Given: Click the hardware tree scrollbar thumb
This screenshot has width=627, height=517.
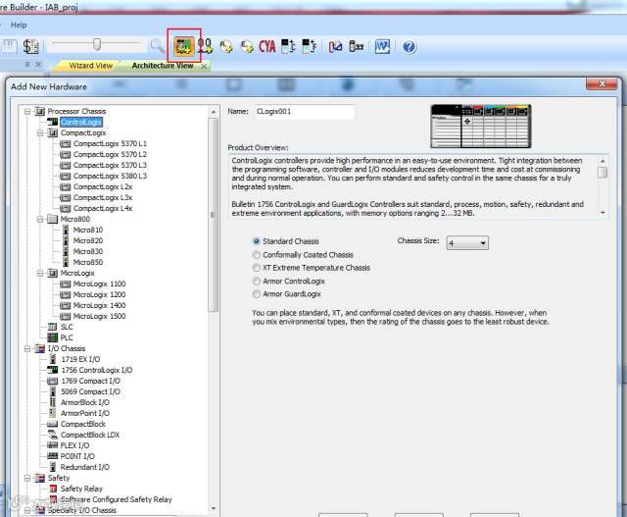Looking at the screenshot, I should (x=213, y=215).
